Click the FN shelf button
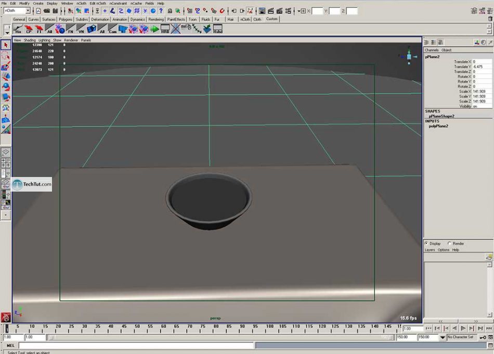Screen dimensions: 494x354 (71, 29)
